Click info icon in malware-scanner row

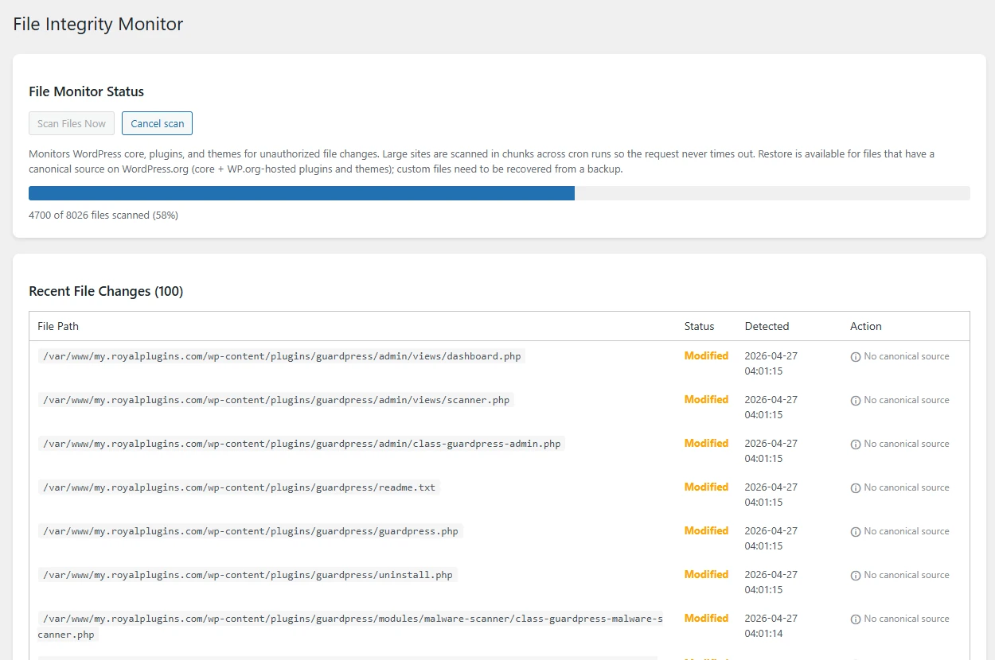(856, 619)
